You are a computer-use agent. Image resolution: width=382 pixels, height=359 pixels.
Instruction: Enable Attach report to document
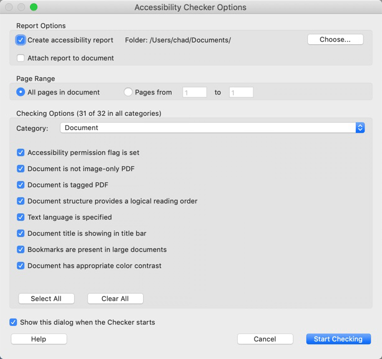coord(21,58)
